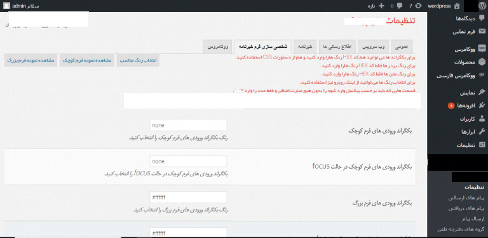Click the تنظیمات submenu heading link

475,187
